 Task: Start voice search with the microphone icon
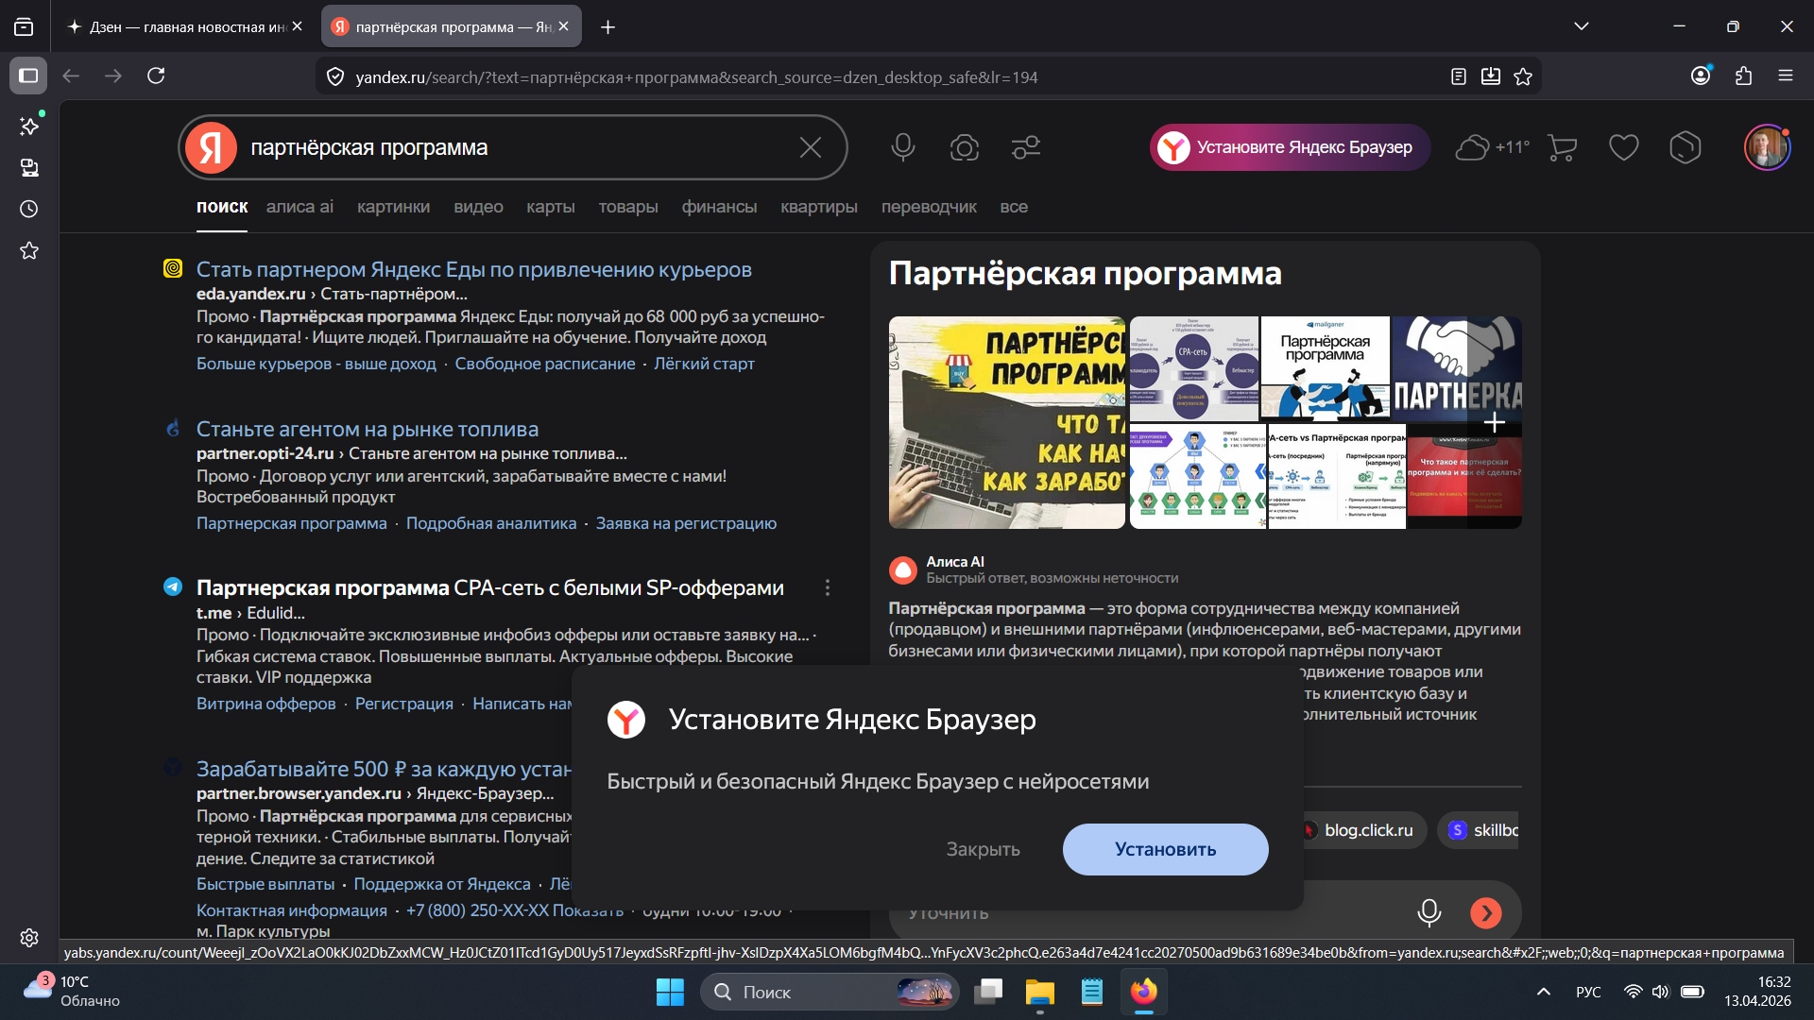click(x=902, y=147)
